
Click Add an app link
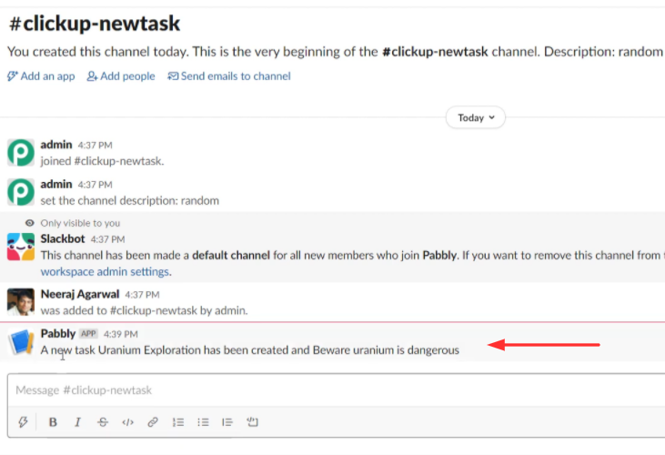pyautogui.click(x=41, y=76)
